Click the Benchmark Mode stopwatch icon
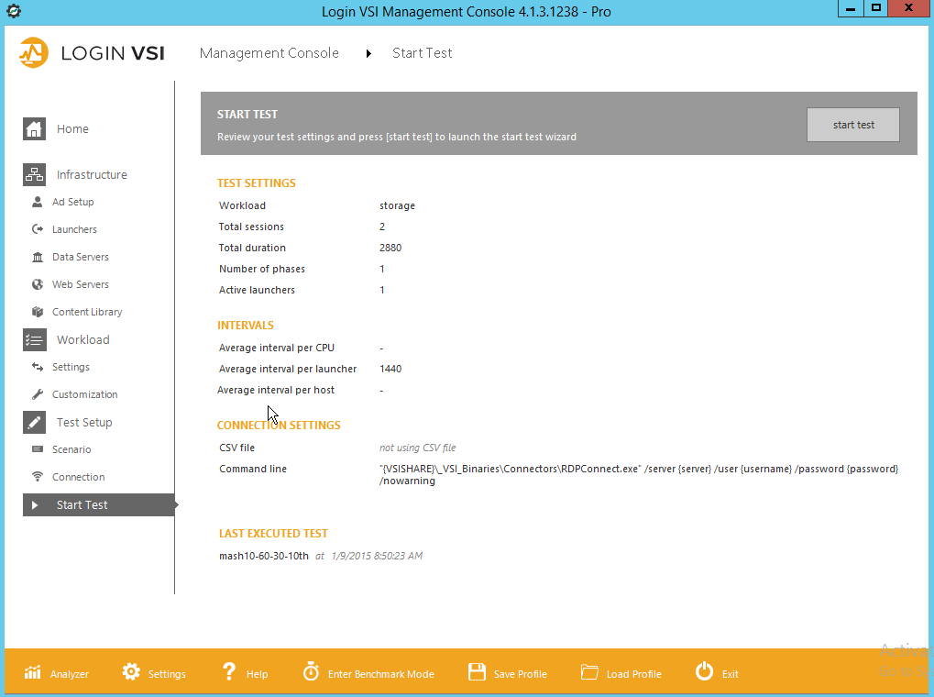Viewport: 934px width, 697px height. [x=311, y=671]
